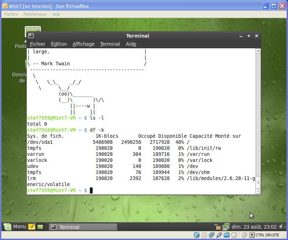Click the '/lib/init/rw' mount point
The height and width of the screenshot is (240, 288).
pos(204,148)
